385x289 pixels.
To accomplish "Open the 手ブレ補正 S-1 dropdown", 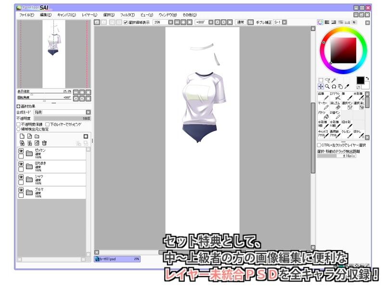I will [x=284, y=22].
